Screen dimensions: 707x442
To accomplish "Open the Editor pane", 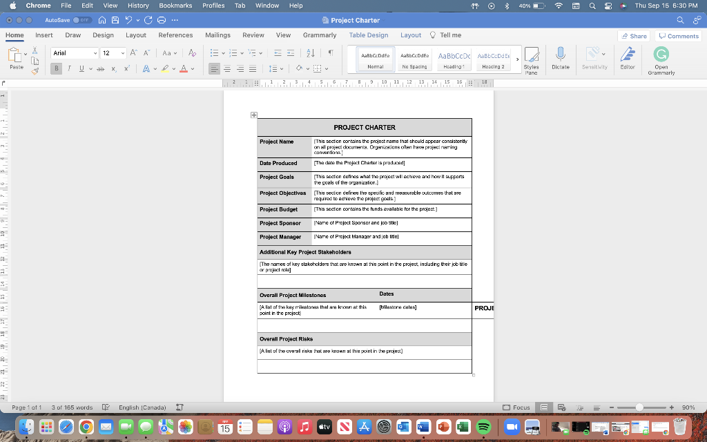I will click(x=627, y=58).
